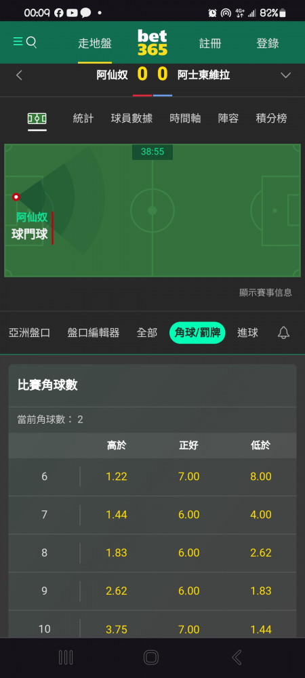
Task: Open the hamburger menu with search icon
Action: click(24, 42)
